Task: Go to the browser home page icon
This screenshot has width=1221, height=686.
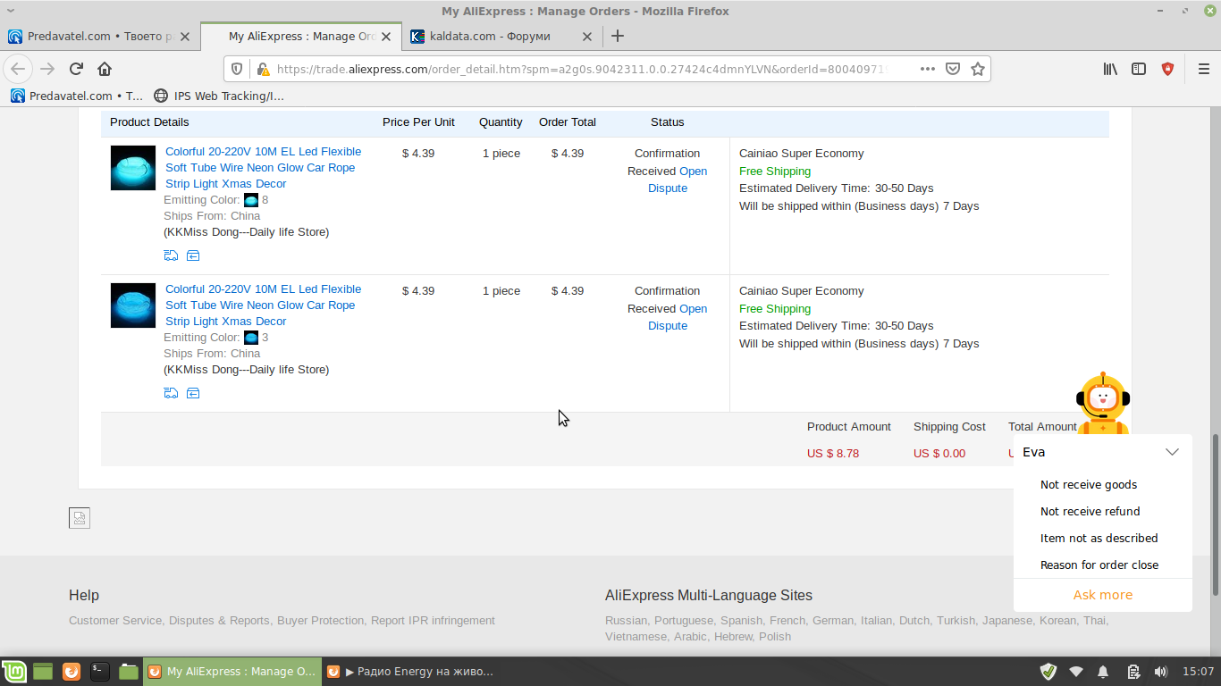Action: (x=105, y=69)
